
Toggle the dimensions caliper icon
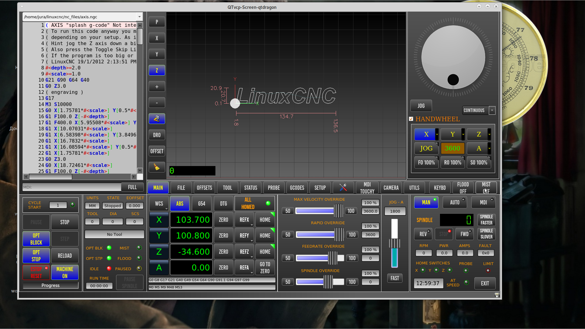157,119
